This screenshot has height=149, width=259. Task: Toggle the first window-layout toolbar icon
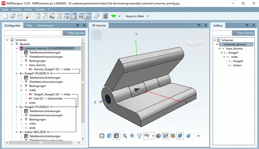(x=37, y=16)
